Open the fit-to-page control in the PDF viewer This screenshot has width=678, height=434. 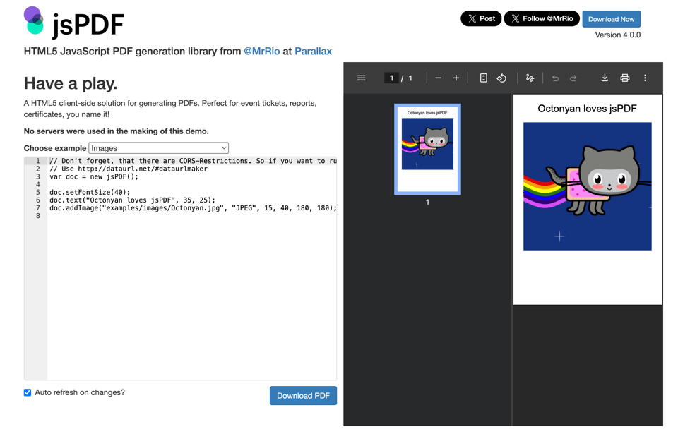483,78
